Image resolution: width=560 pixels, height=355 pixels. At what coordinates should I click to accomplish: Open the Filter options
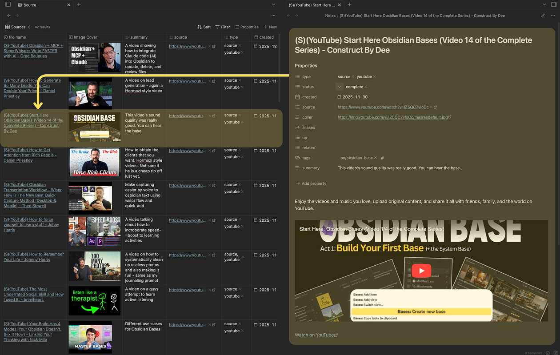(x=223, y=27)
